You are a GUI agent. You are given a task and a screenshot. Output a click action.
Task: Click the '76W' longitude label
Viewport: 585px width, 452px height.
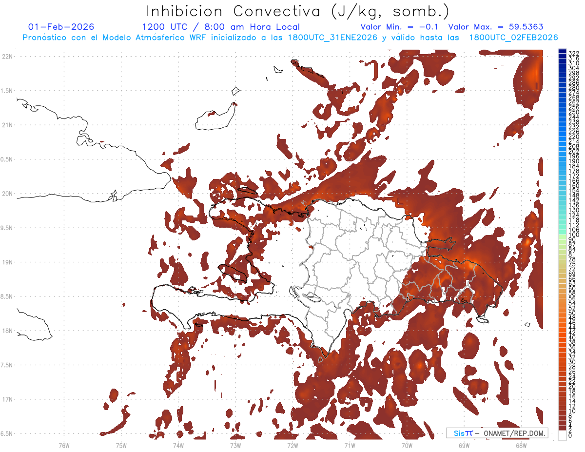(x=64, y=445)
